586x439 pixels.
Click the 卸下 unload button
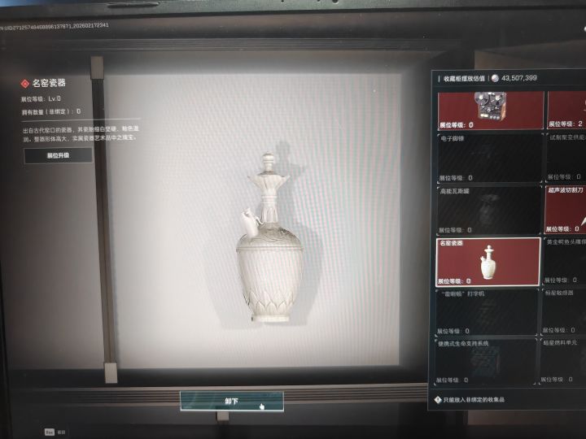point(232,401)
